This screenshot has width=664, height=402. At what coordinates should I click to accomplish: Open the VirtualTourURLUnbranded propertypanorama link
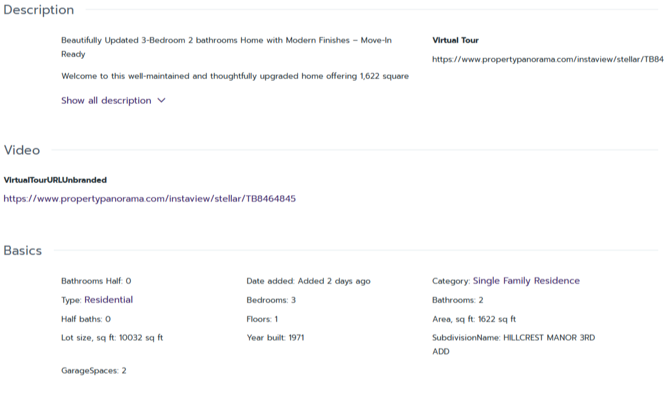click(x=150, y=199)
